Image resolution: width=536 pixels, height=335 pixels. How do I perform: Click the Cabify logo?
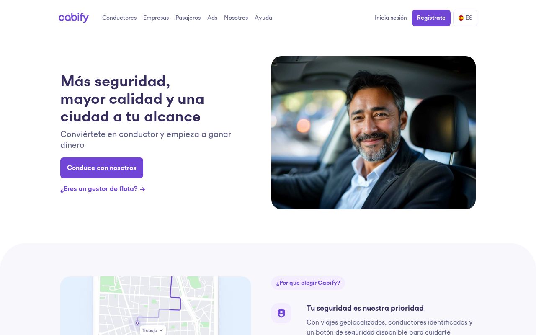[x=74, y=18]
